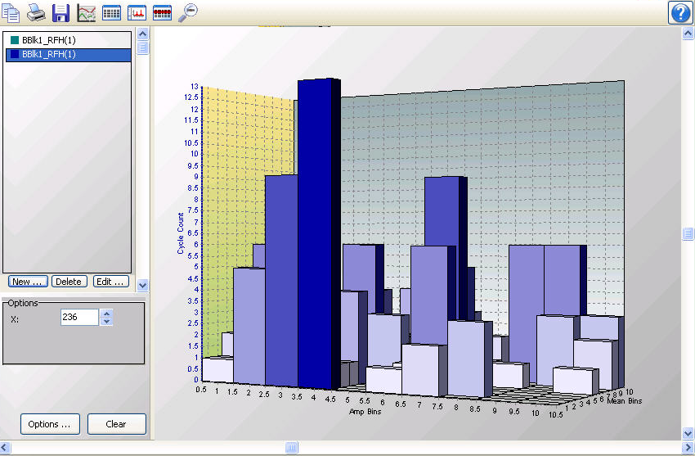The height and width of the screenshot is (456, 695).
Task: Select the first BBlk1_RFH(1) list entry
Action: pyautogui.click(x=49, y=40)
